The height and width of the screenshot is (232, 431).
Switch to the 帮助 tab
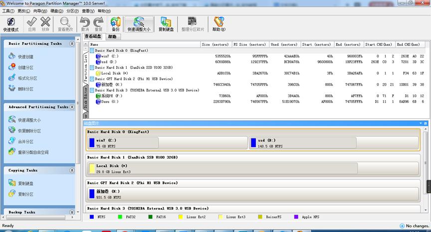pos(112,36)
